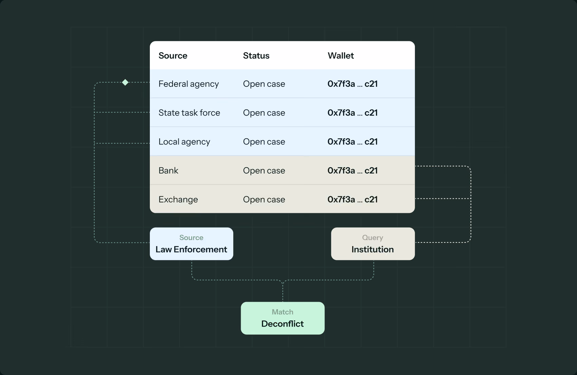Open the Law Enforcement source card

click(192, 244)
